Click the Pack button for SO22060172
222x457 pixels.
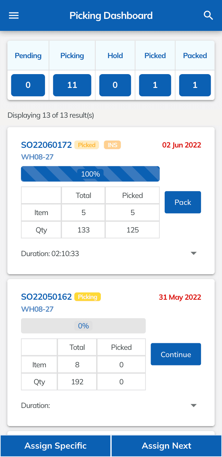[183, 202]
